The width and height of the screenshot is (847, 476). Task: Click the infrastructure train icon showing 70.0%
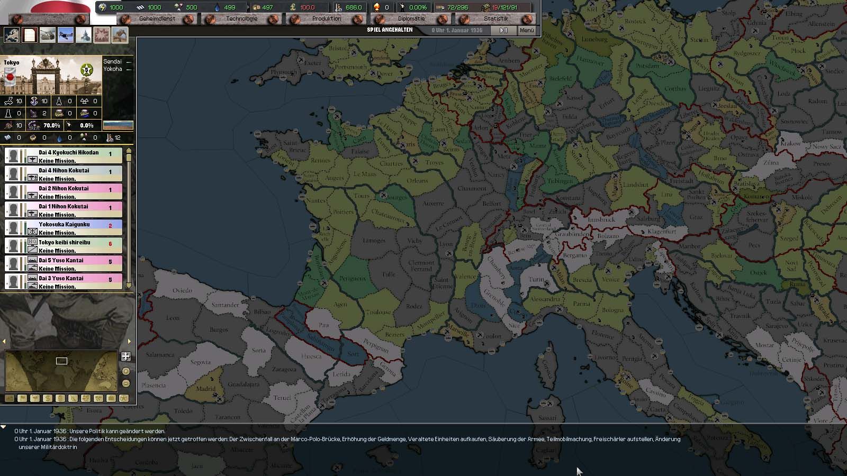point(34,125)
